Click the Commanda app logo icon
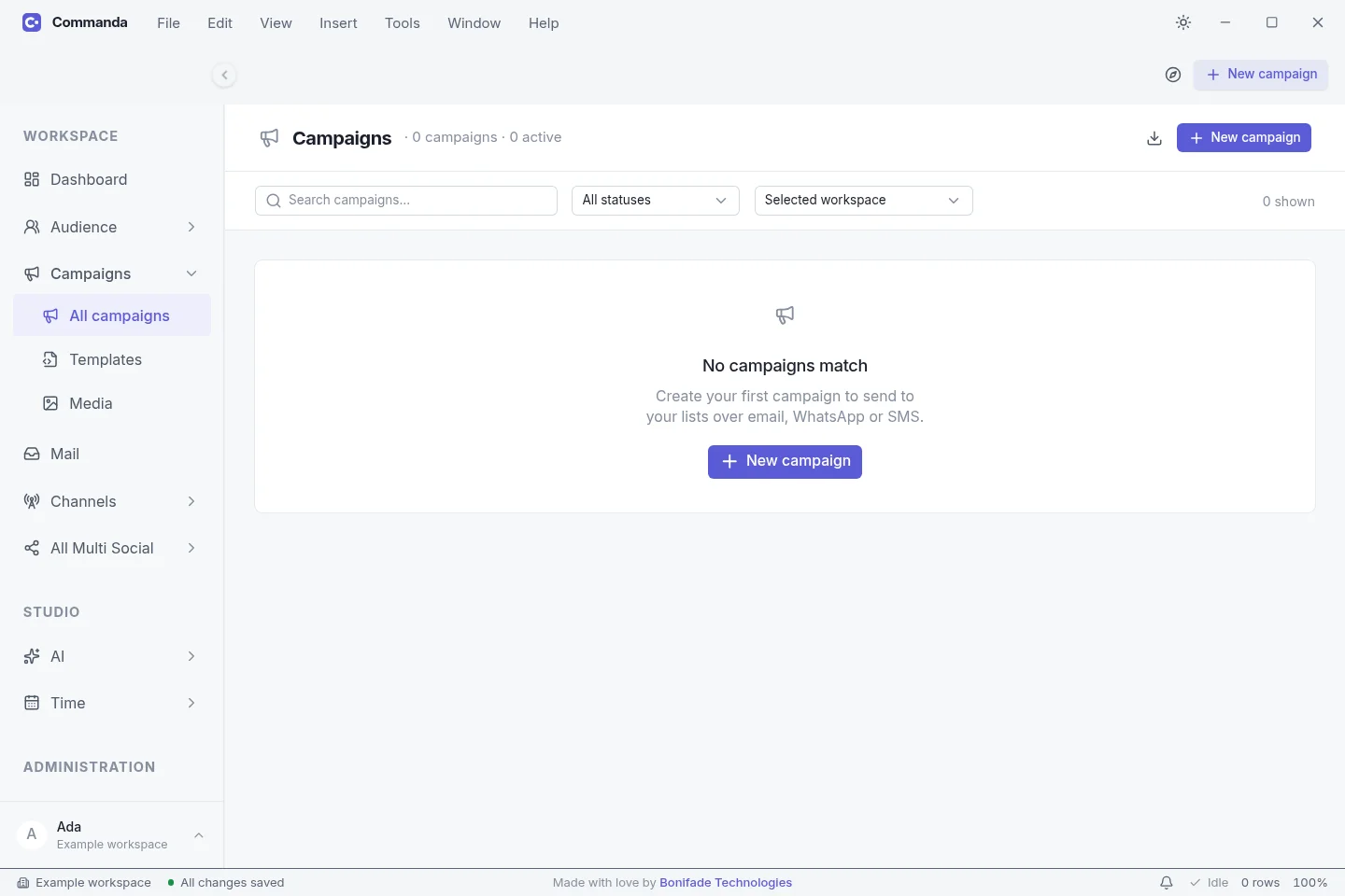Image resolution: width=1345 pixels, height=896 pixels. click(x=32, y=22)
